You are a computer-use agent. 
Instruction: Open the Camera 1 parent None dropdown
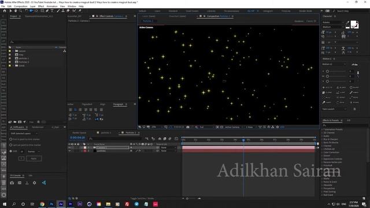(x=168, y=148)
